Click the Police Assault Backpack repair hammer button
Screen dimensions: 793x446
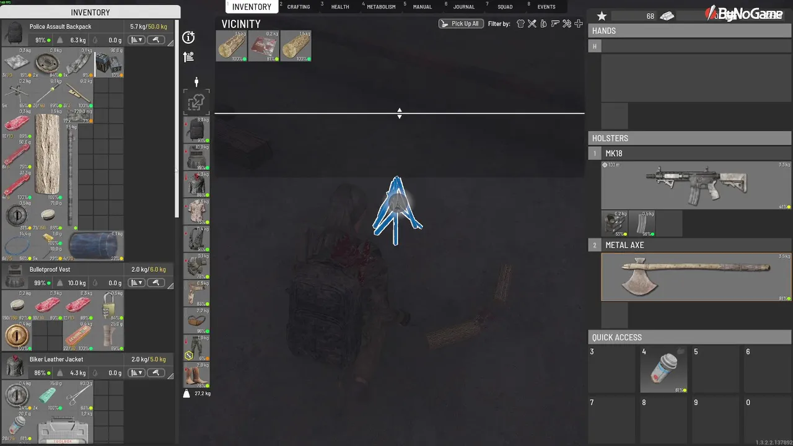(156, 40)
